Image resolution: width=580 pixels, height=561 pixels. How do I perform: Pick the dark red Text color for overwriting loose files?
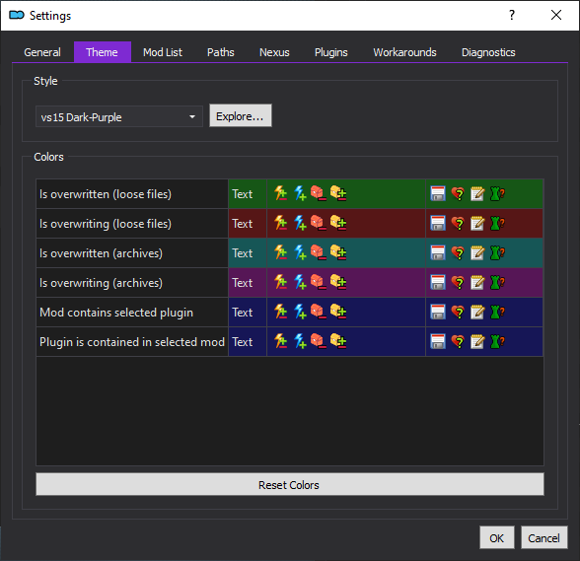[248, 224]
